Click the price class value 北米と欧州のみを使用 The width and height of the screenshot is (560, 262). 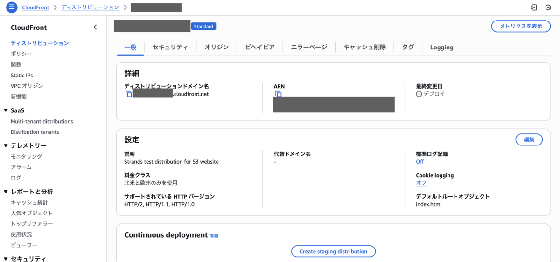[151, 183]
